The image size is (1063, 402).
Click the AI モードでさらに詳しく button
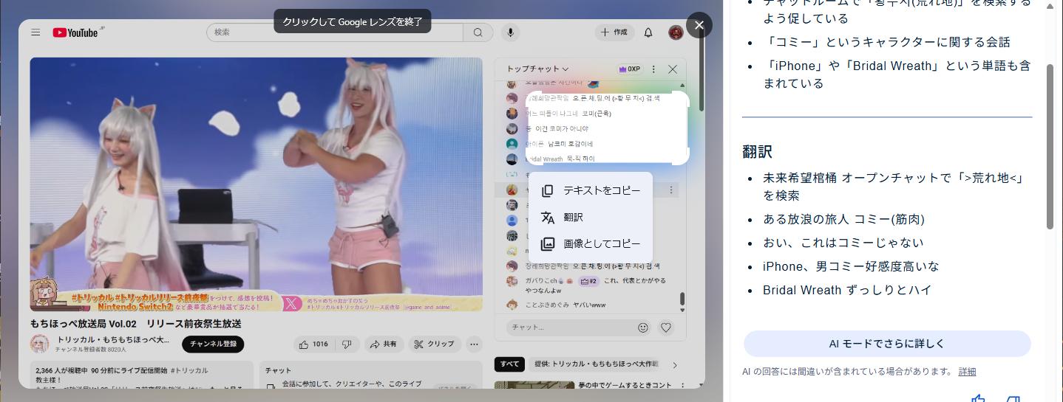[x=886, y=344]
